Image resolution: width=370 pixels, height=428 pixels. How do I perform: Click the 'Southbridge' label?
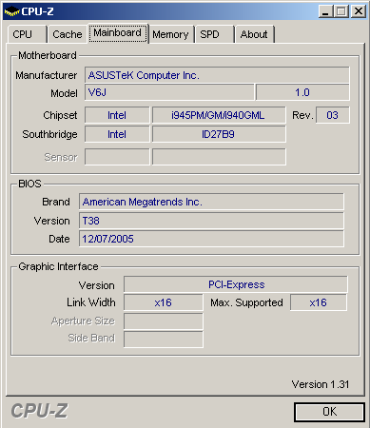click(x=49, y=134)
